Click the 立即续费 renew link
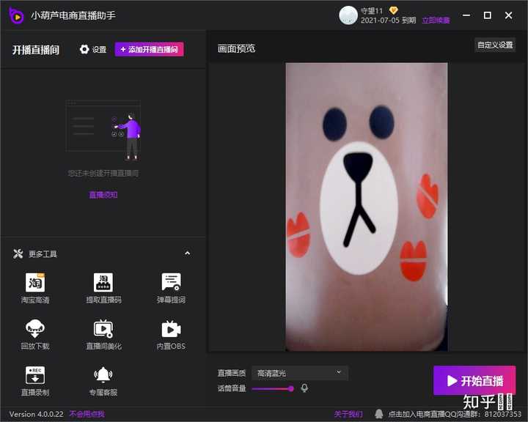Screen dimensions: 528x422 point(436,21)
